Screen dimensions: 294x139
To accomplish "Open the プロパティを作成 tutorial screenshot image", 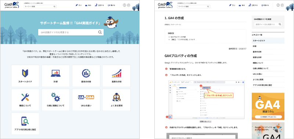I will pyautogui.click(x=206, y=100).
